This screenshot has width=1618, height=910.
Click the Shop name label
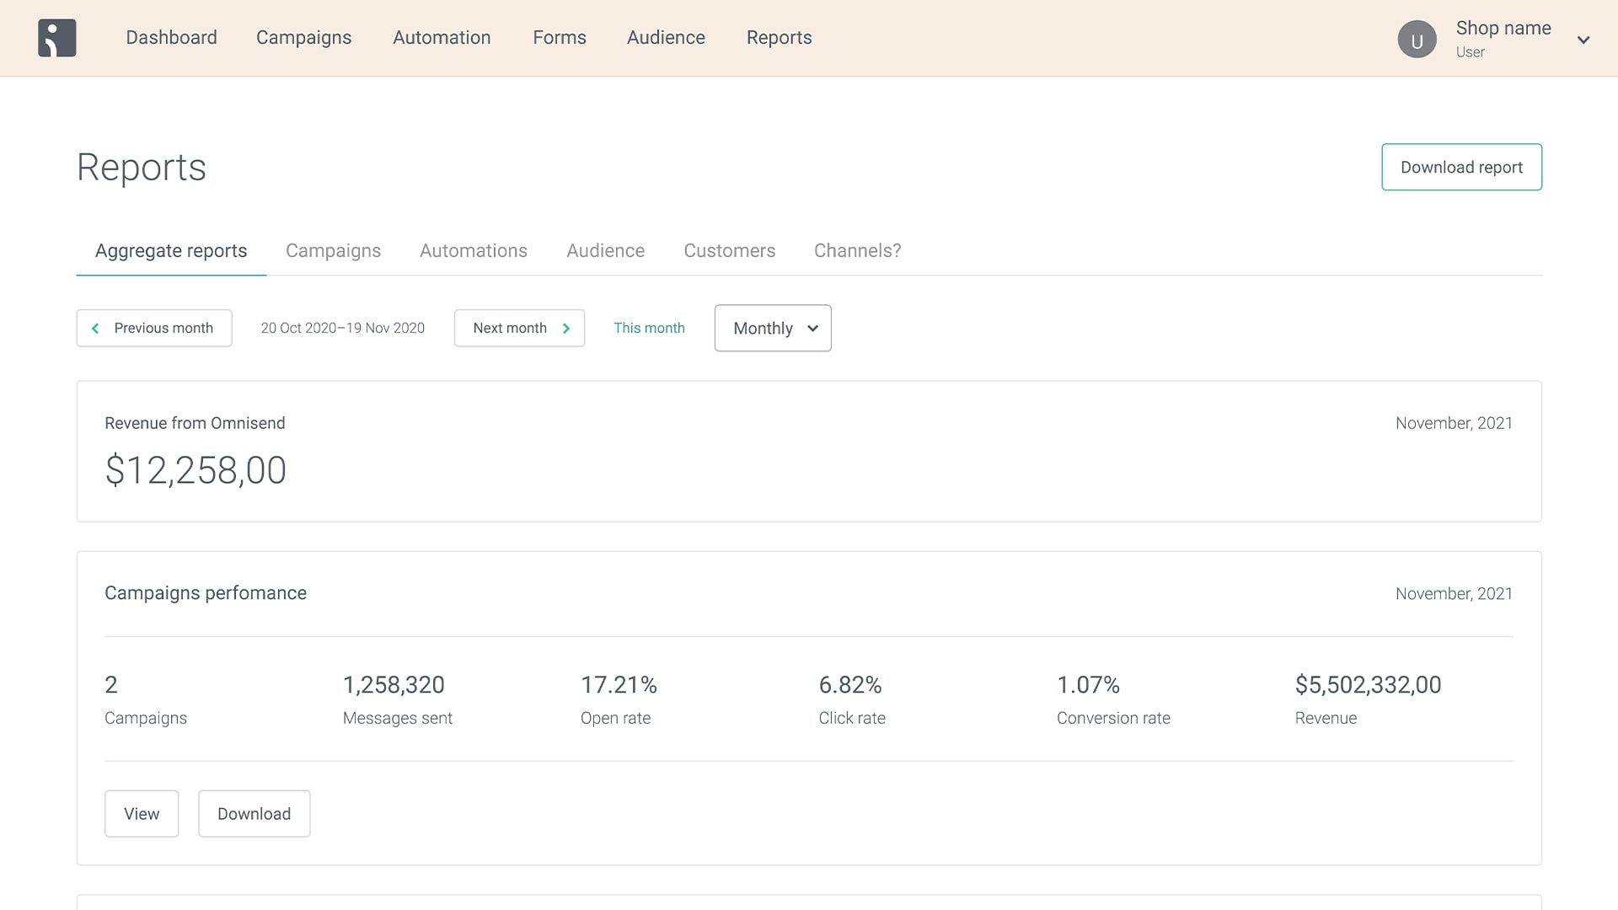click(1503, 28)
